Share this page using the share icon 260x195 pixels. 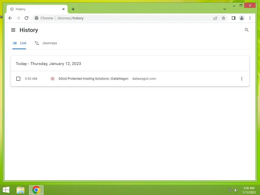(215, 18)
